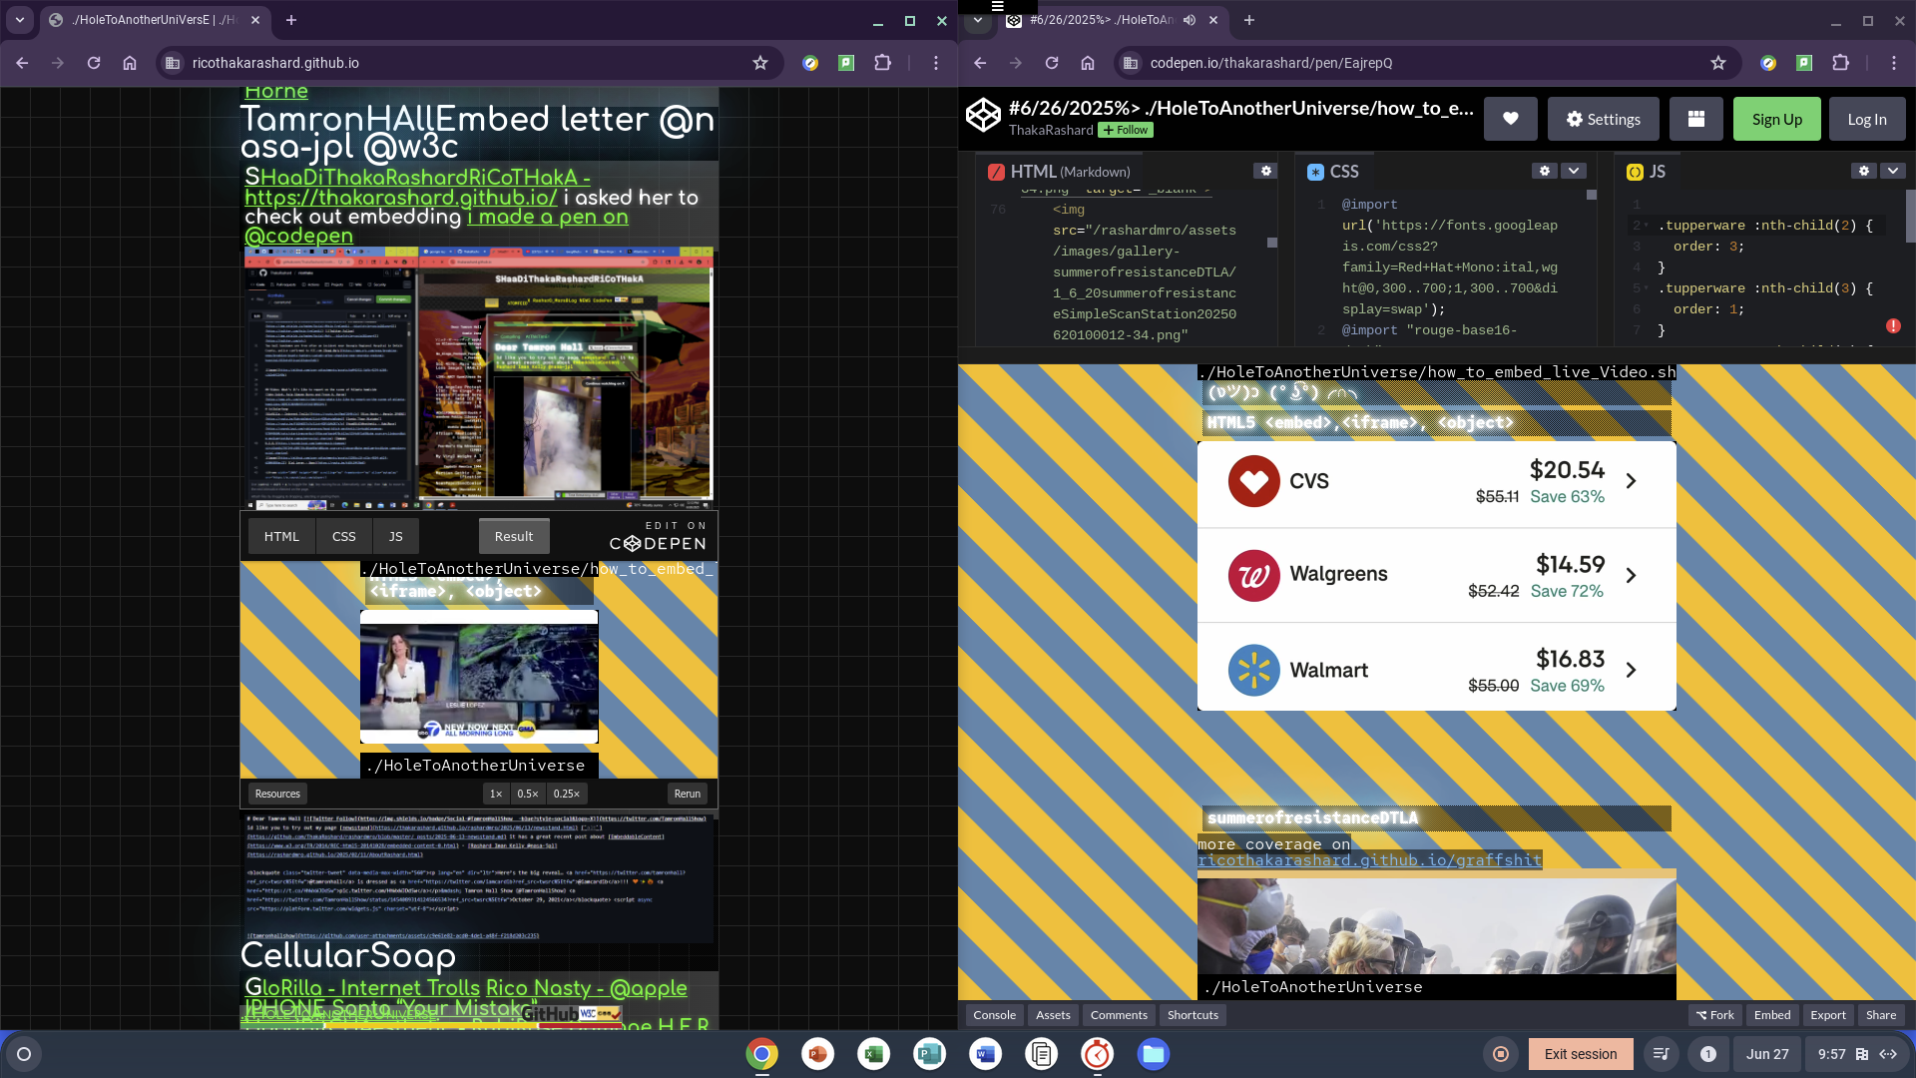Stop screen recording in shelf

tap(1501, 1054)
